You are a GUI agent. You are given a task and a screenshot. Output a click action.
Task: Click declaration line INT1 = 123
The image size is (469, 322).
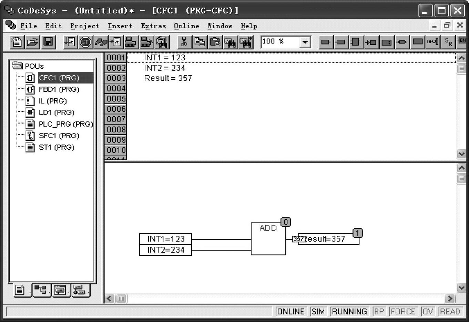(165, 58)
